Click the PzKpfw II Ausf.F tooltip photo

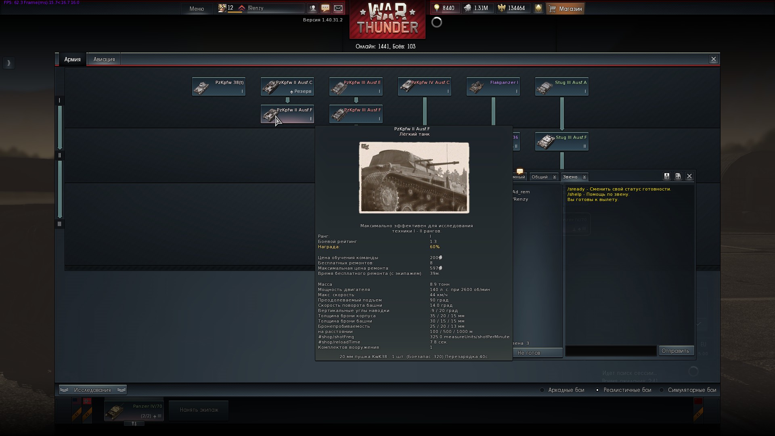pyautogui.click(x=414, y=178)
